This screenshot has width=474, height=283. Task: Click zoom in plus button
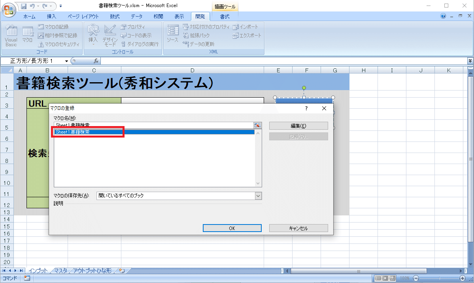coord(463,278)
